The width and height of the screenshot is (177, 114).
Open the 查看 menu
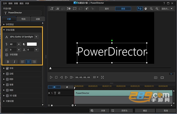pyautogui.click(x=16, y=3)
